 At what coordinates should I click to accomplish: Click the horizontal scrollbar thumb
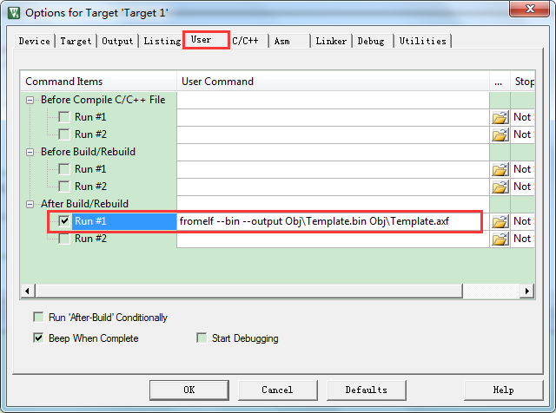tap(248, 292)
